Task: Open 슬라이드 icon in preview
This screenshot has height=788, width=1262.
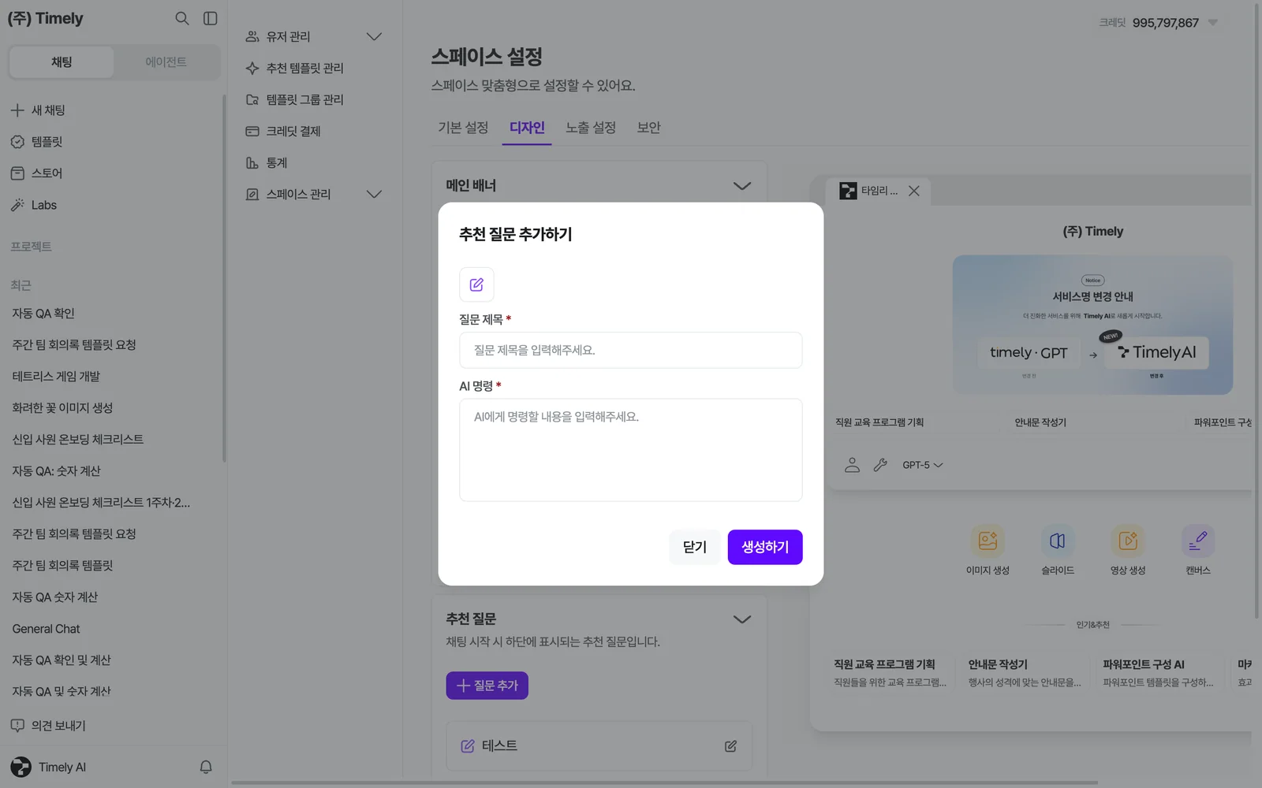Action: [x=1058, y=541]
